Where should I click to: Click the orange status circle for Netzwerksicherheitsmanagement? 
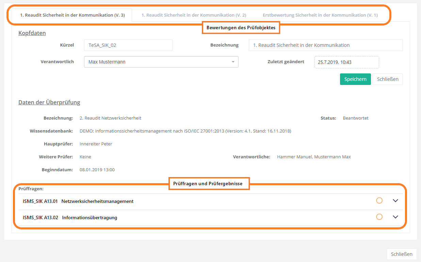pos(379,201)
